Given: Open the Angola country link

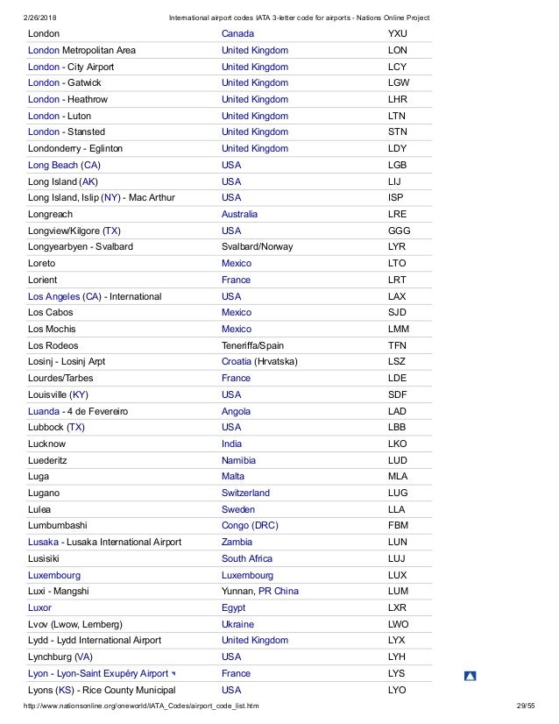Looking at the screenshot, I should point(236,411).
